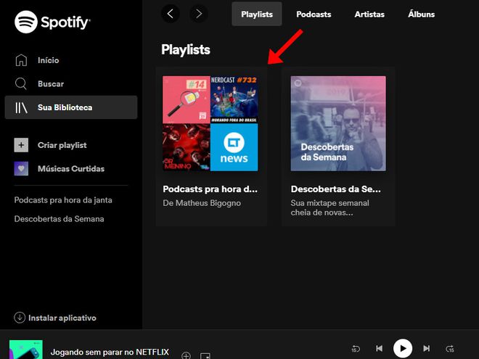This screenshot has width=479, height=359.
Task: Play the current episode
Action: [x=403, y=348]
